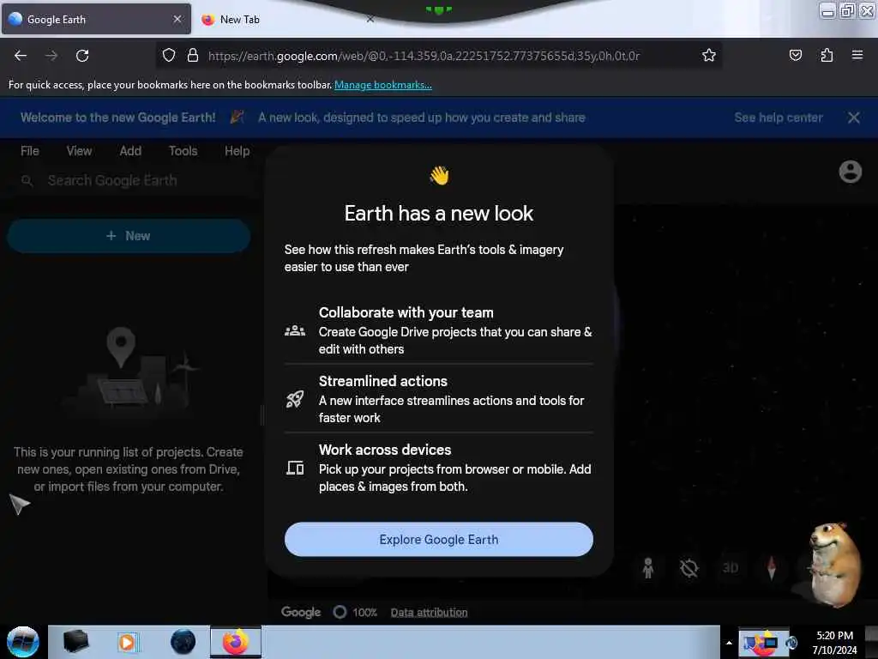Open the media player taskbar icon
The height and width of the screenshot is (659, 878).
click(x=127, y=642)
